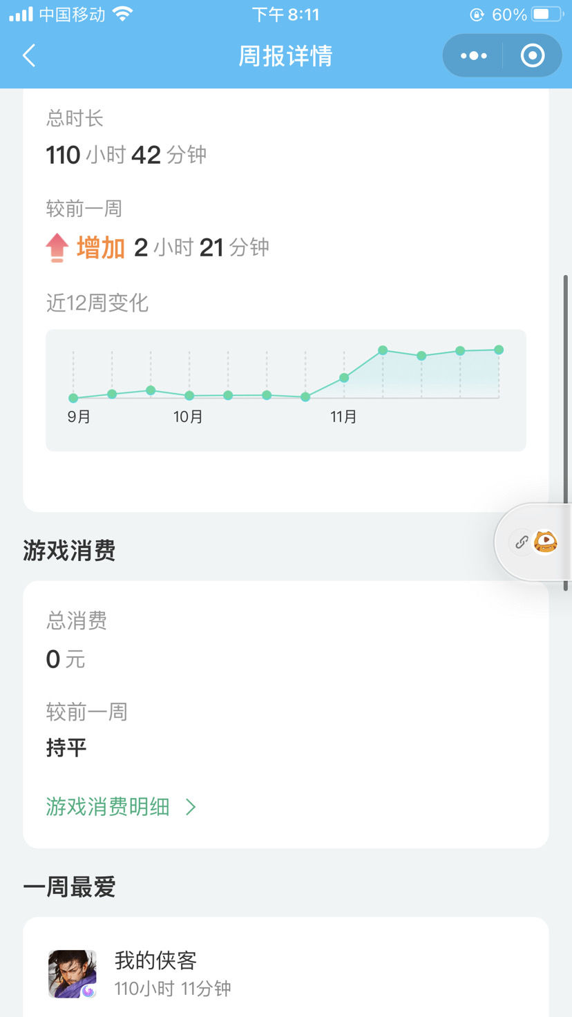The width and height of the screenshot is (572, 1017).
Task: Tap the 总消费 0 元 value
Action: point(66,659)
